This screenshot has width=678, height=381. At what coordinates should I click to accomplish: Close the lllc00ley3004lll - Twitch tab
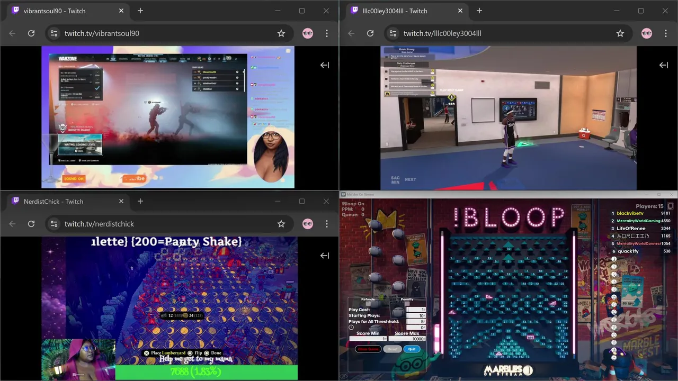[x=460, y=11]
